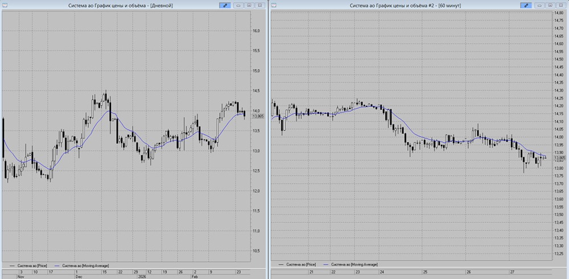Click the 13,75 price label on 60-minute axis

coord(559,176)
